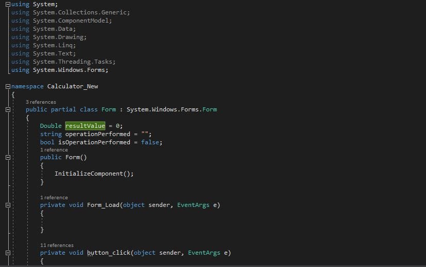Viewport: 426px width, 267px height.
Task: Click the highlighted resultValue variable
Action: pyautogui.click(x=85, y=126)
